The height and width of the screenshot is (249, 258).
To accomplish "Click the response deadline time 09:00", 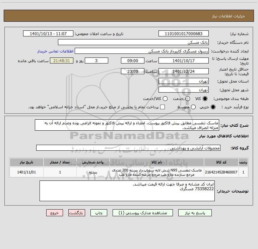I will click(x=133, y=60).
